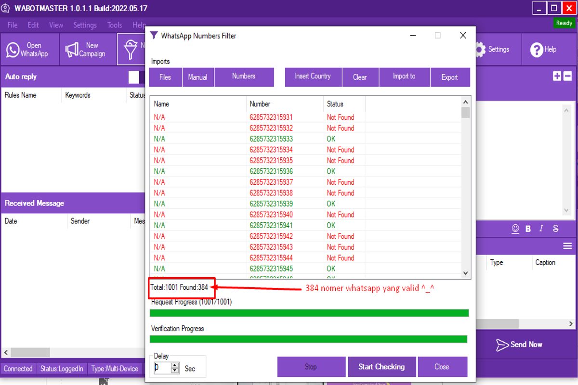Open WhatsApp from the main toolbar
The width and height of the screenshot is (578, 385).
tap(30, 49)
